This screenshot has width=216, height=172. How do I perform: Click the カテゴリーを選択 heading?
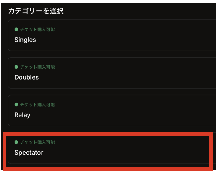[36, 11]
